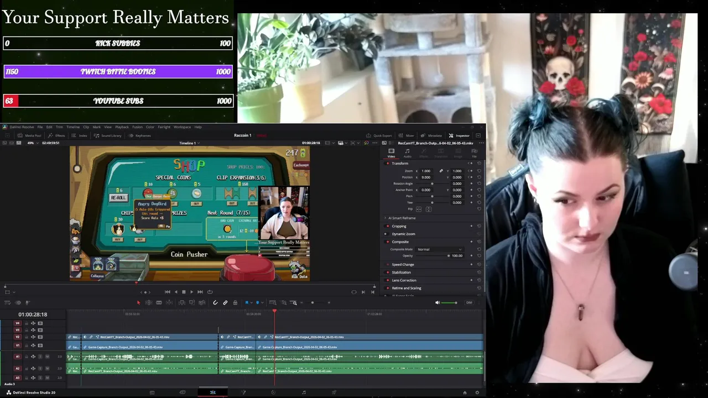Open the Keyframes panel button
This screenshot has height=398, width=708.
[140, 135]
